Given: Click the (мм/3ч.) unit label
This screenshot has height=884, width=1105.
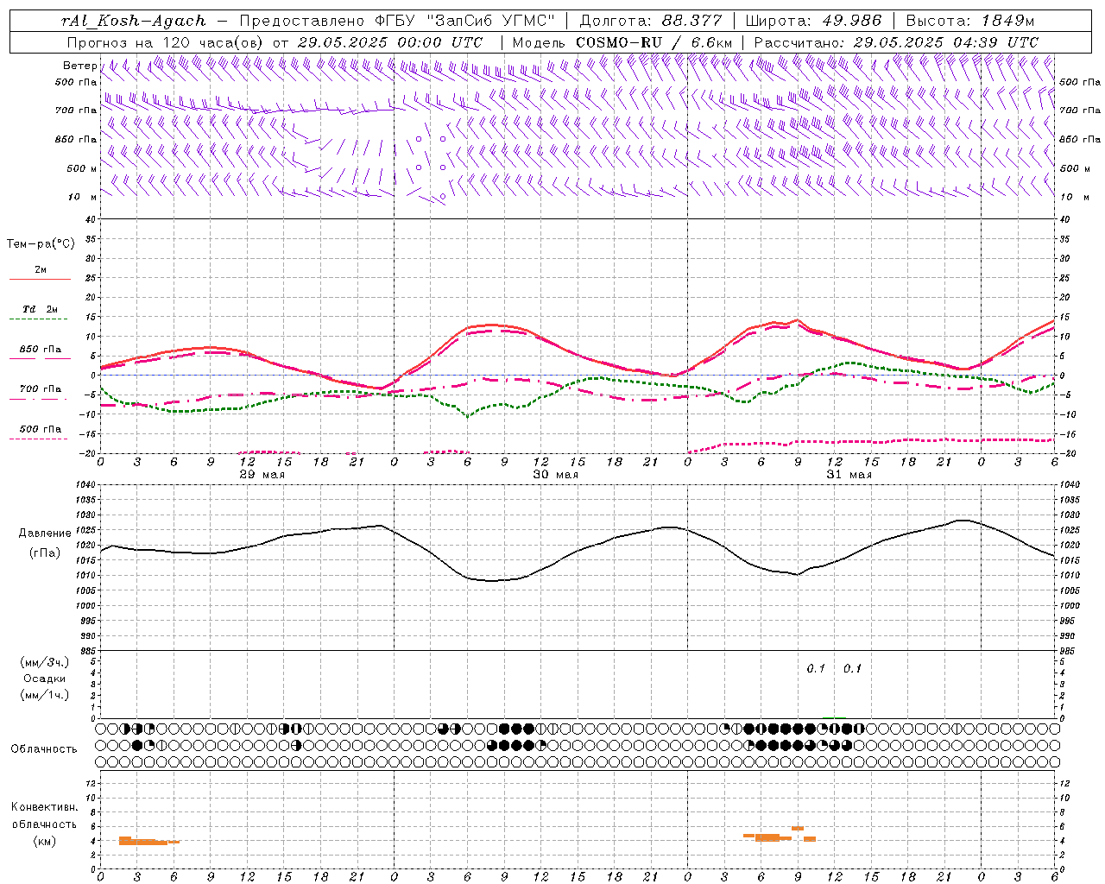Looking at the screenshot, I should (45, 662).
